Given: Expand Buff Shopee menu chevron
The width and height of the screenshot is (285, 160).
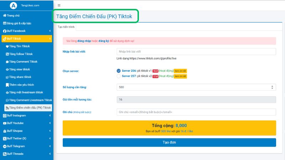Looking at the screenshot, I should [50, 131].
